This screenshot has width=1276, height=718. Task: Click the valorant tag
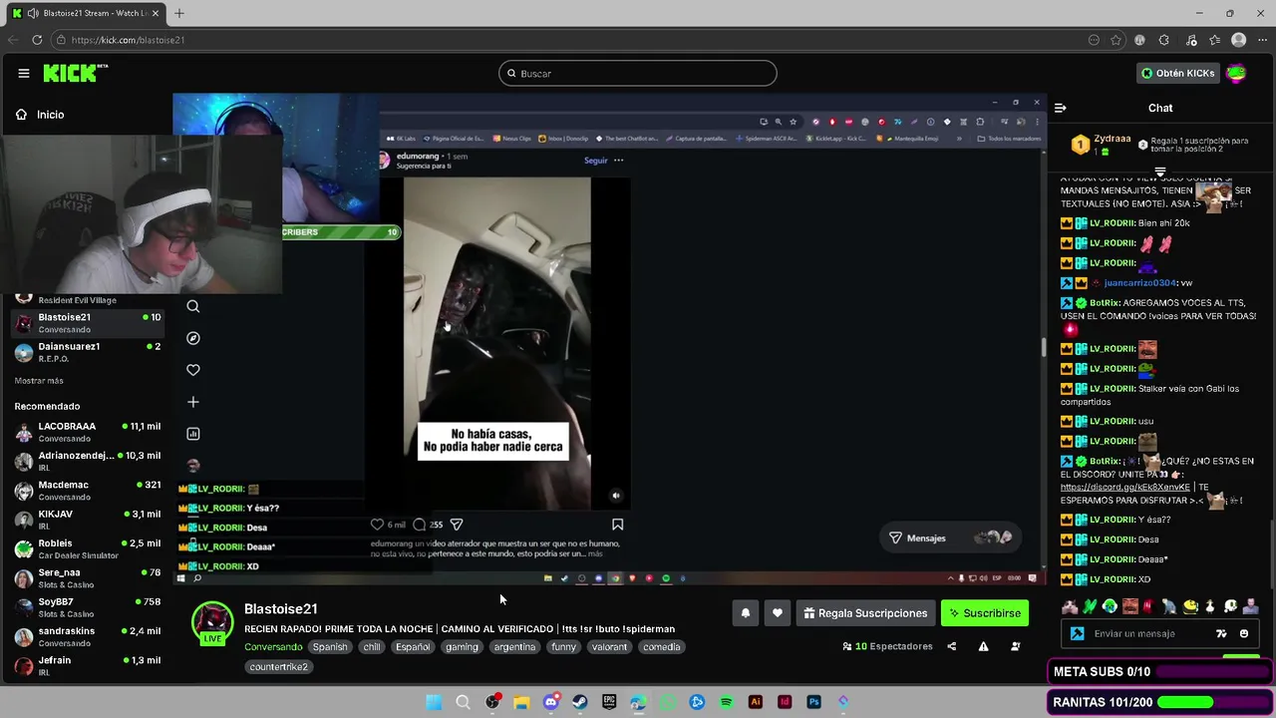click(x=609, y=647)
